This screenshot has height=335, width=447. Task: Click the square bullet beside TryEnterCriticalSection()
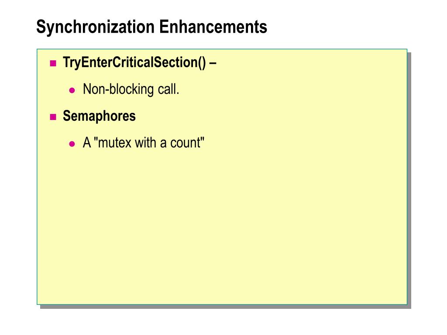click(x=53, y=63)
